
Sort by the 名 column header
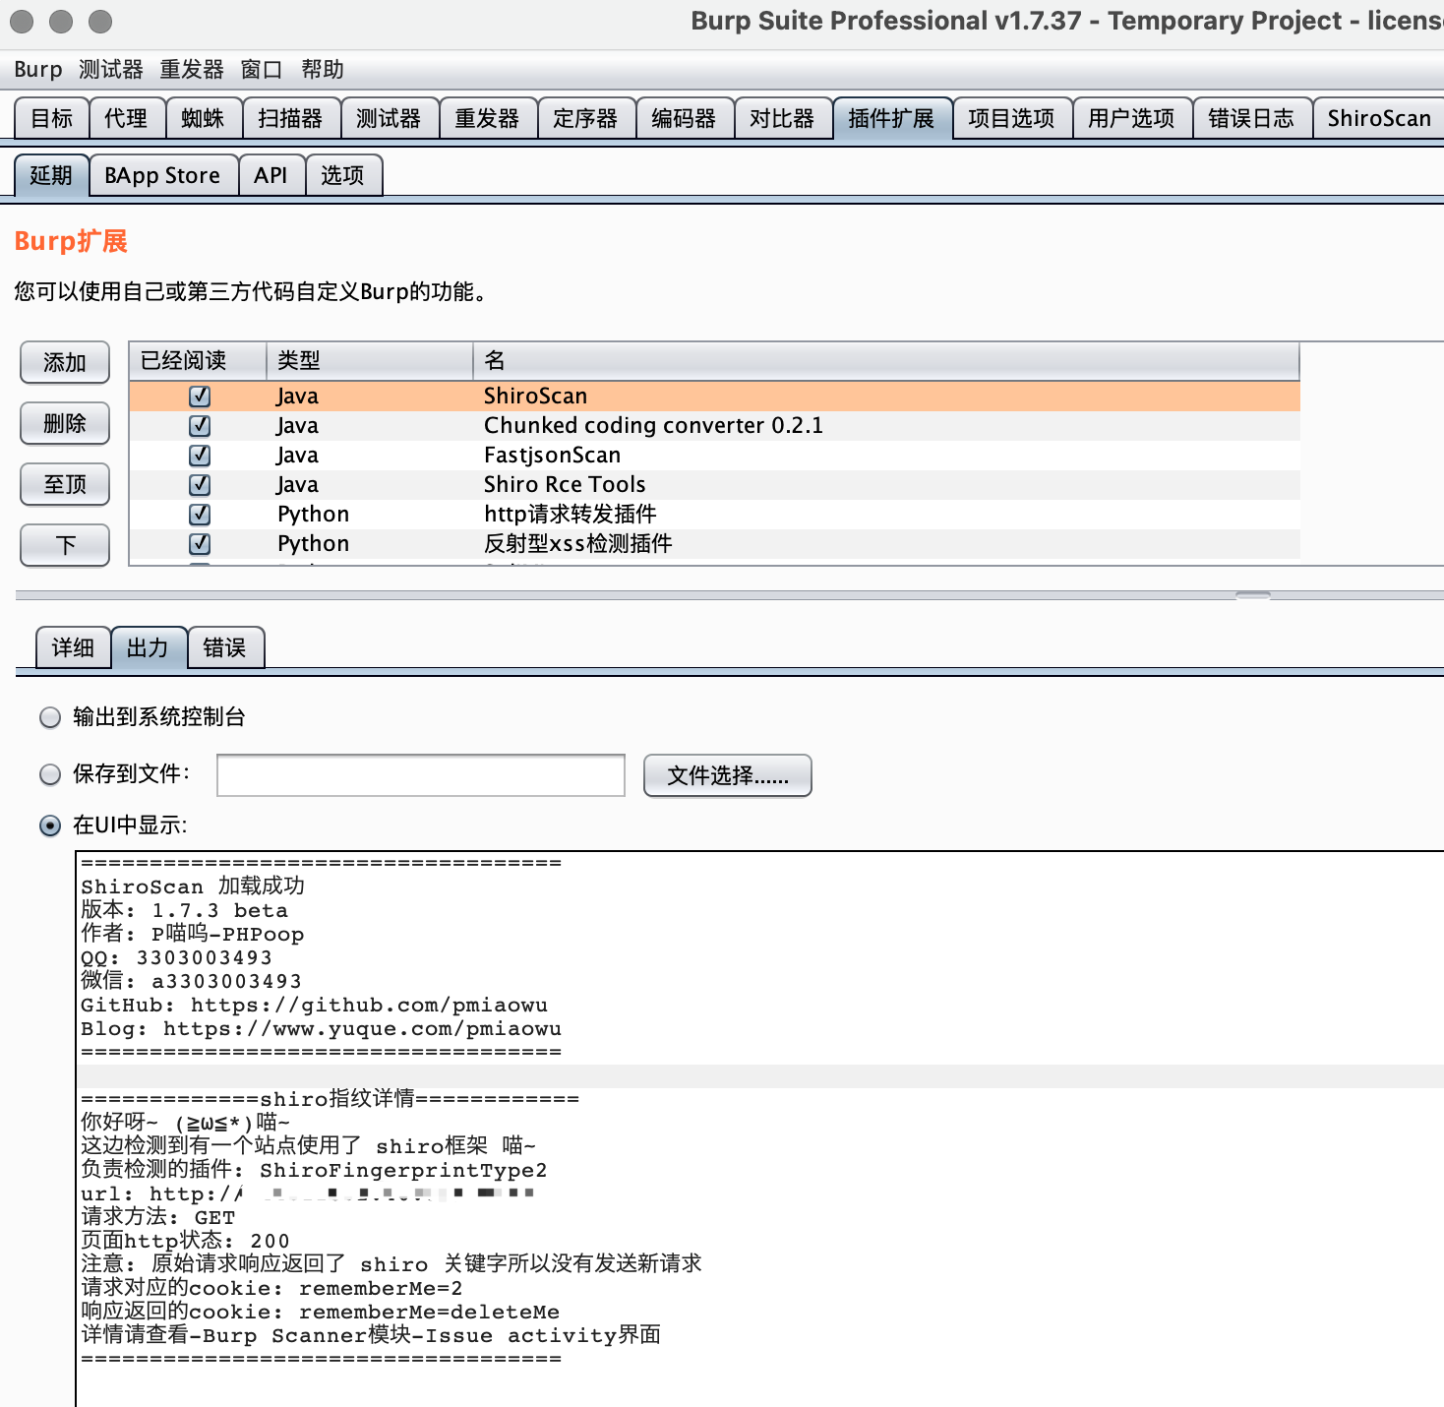(x=886, y=361)
